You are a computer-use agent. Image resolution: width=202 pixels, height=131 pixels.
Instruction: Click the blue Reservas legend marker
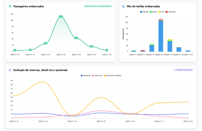coord(82,75)
